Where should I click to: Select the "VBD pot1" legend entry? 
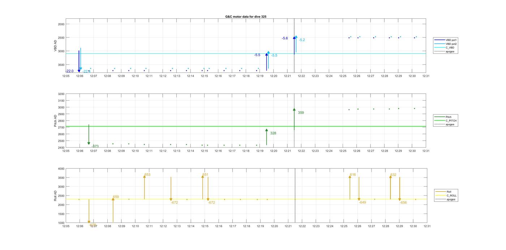pos(446,40)
